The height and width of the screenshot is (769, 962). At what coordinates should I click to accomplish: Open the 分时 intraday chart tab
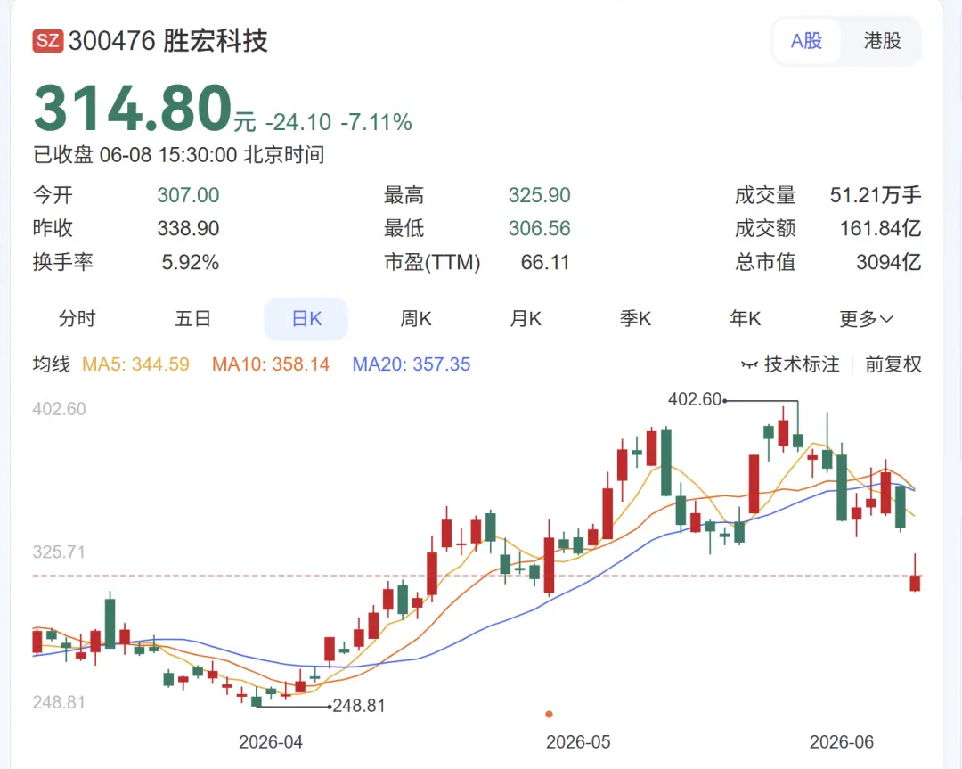[x=77, y=318]
